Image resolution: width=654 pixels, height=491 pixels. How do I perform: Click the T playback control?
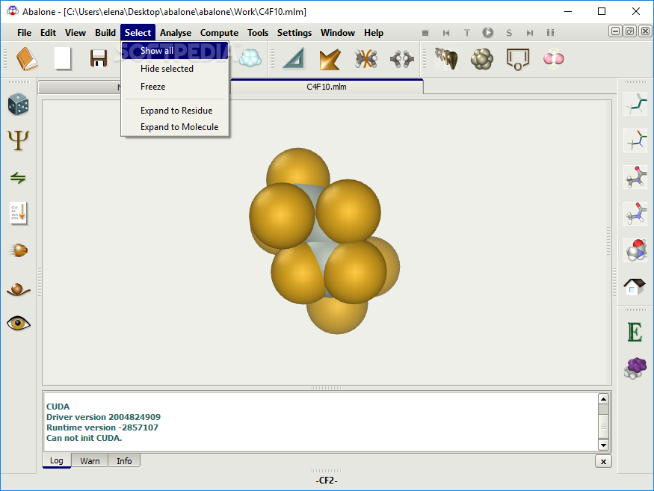(x=466, y=33)
